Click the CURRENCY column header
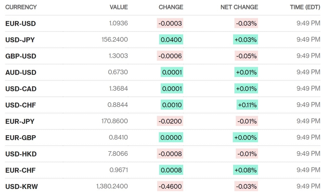 [21, 7]
